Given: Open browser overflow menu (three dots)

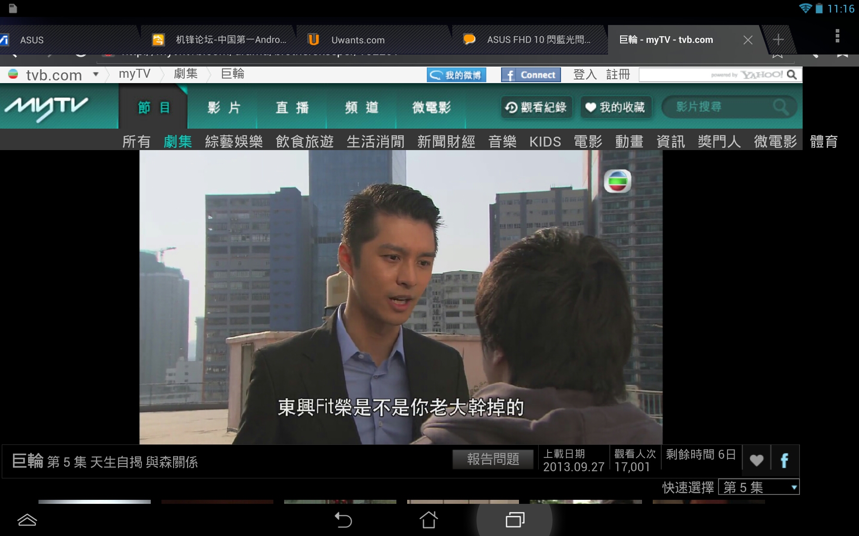Looking at the screenshot, I should [x=837, y=36].
